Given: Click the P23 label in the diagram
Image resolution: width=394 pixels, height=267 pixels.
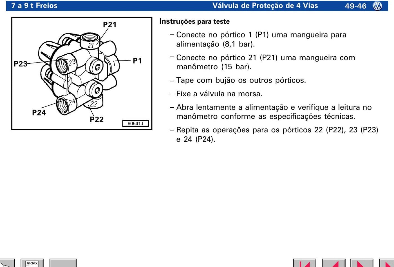Looking at the screenshot, I should pyautogui.click(x=21, y=64).
